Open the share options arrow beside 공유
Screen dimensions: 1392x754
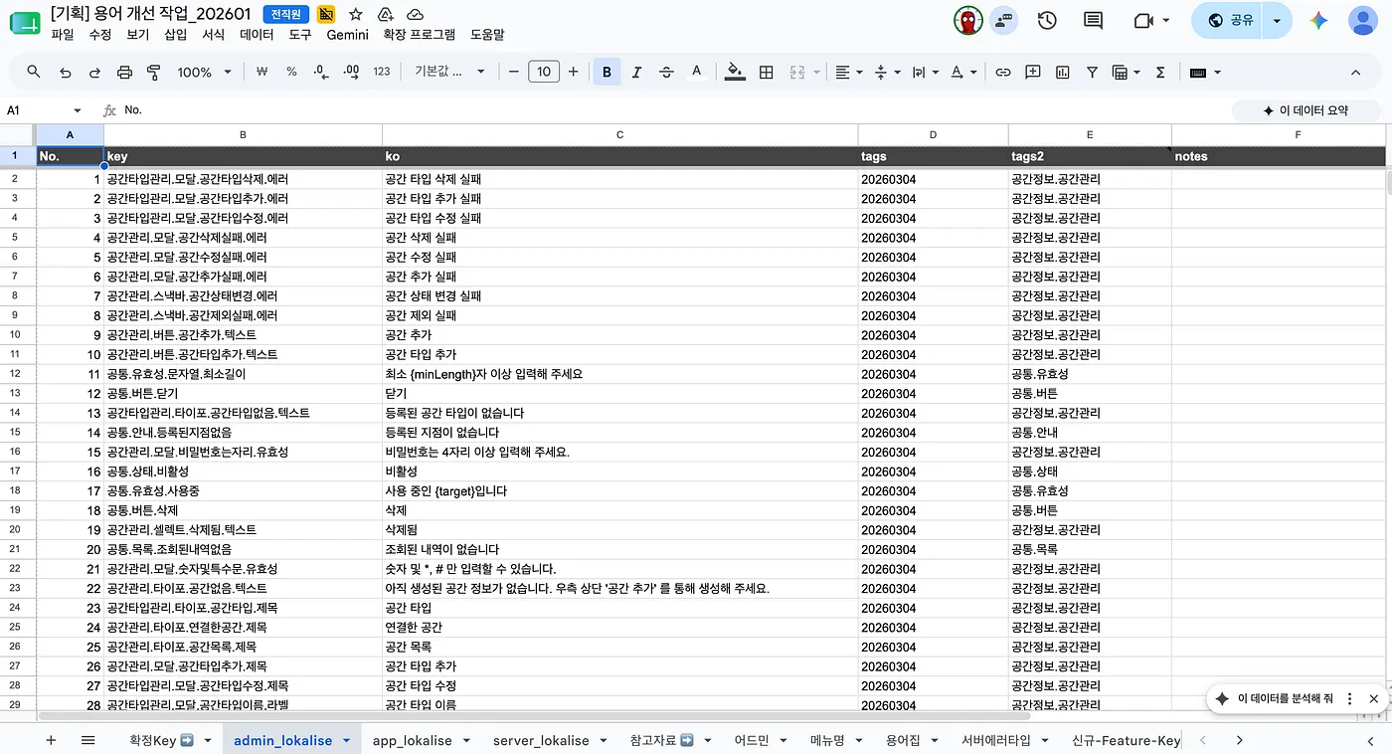point(1277,20)
